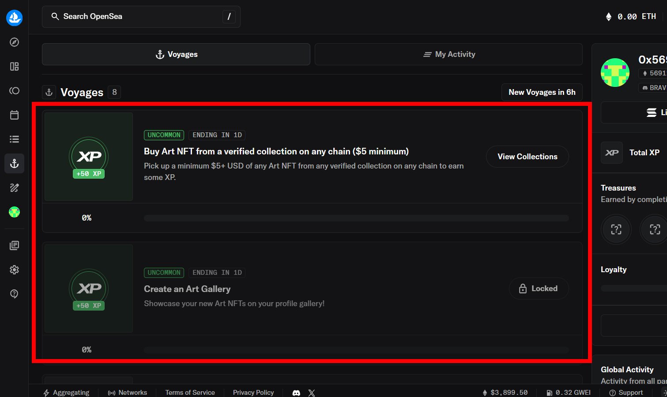Switch to the My Activity tab

click(448, 54)
